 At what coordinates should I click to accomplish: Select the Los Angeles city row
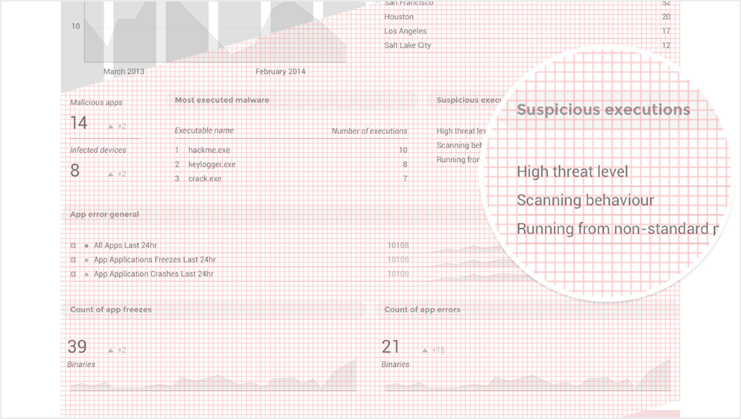pyautogui.click(x=527, y=31)
